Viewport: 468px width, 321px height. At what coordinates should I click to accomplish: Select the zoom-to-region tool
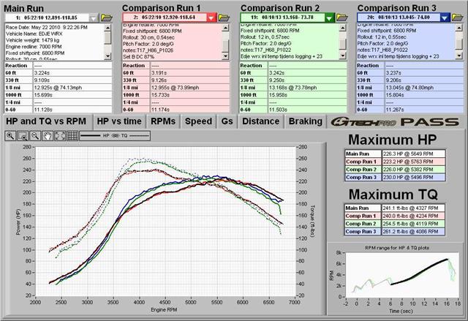[23, 136]
